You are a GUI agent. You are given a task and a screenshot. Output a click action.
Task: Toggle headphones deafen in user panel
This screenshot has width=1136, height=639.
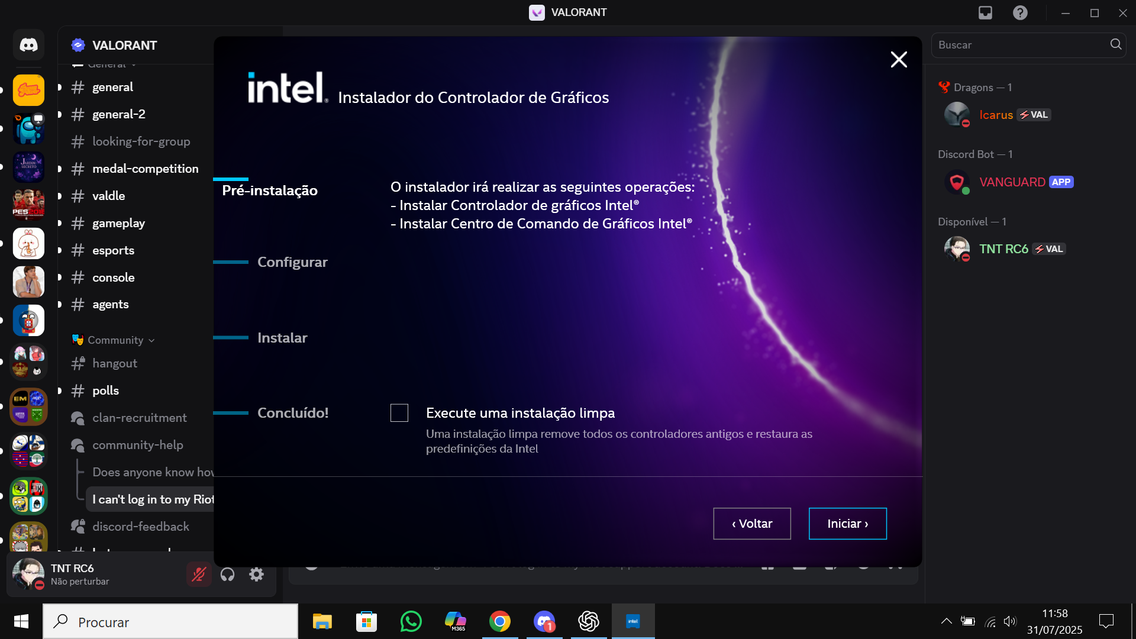(x=227, y=575)
